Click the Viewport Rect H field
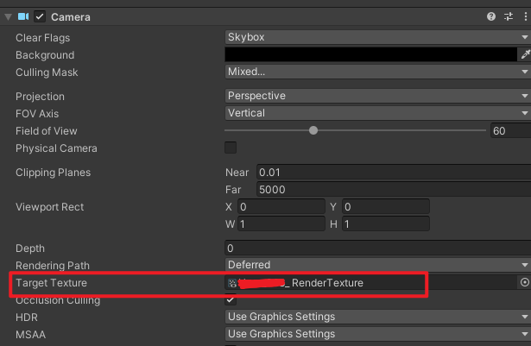The width and height of the screenshot is (531, 346). 386,223
